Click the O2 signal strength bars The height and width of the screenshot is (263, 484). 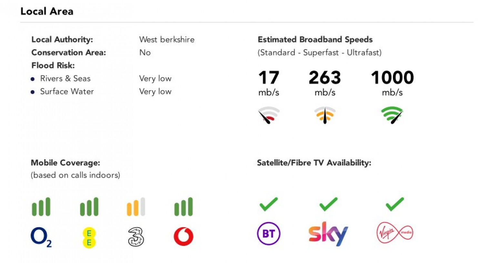click(x=41, y=207)
